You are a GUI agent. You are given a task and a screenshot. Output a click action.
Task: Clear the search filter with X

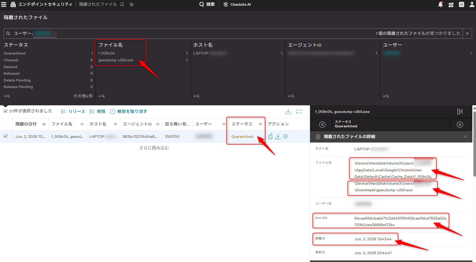[x=467, y=34]
